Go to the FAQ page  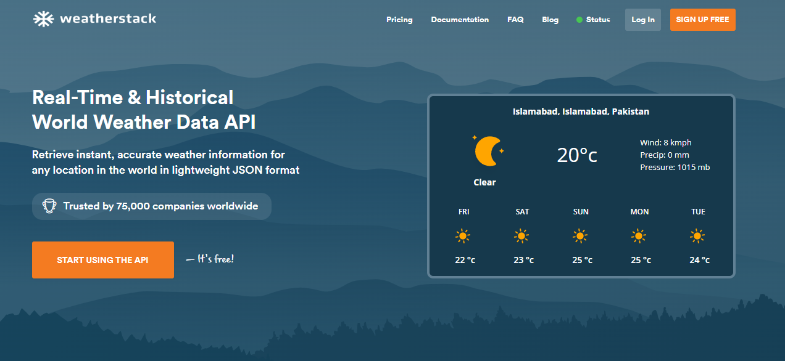pyautogui.click(x=515, y=20)
